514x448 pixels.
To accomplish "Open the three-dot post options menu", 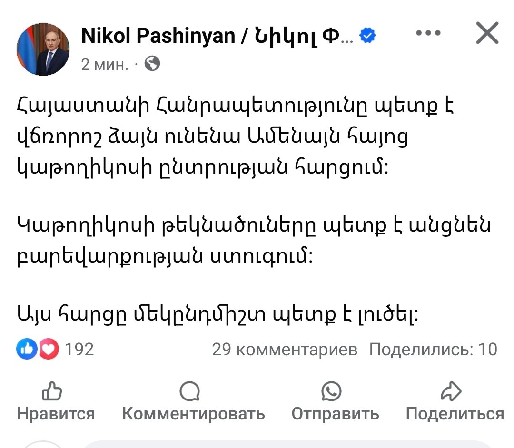I will click(428, 33).
